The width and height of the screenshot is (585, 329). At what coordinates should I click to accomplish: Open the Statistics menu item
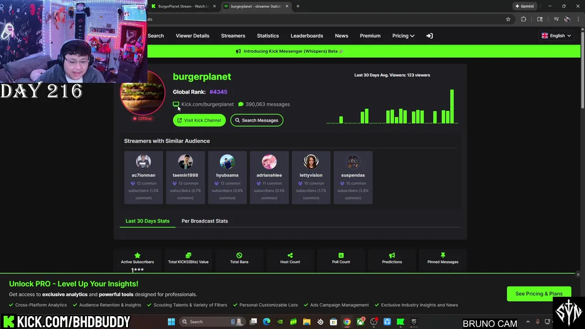tap(268, 36)
